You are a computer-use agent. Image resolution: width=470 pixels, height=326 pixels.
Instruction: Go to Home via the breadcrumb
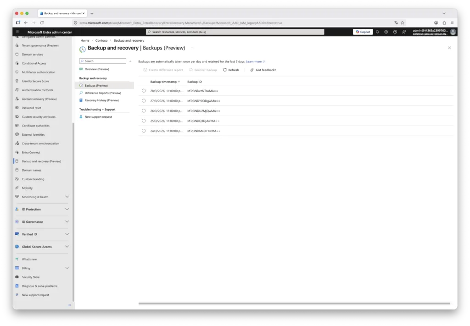tap(85, 40)
